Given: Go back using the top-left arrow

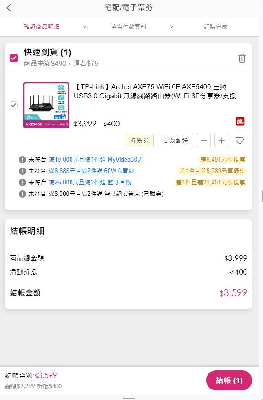Looking at the screenshot, I should coord(9,8).
